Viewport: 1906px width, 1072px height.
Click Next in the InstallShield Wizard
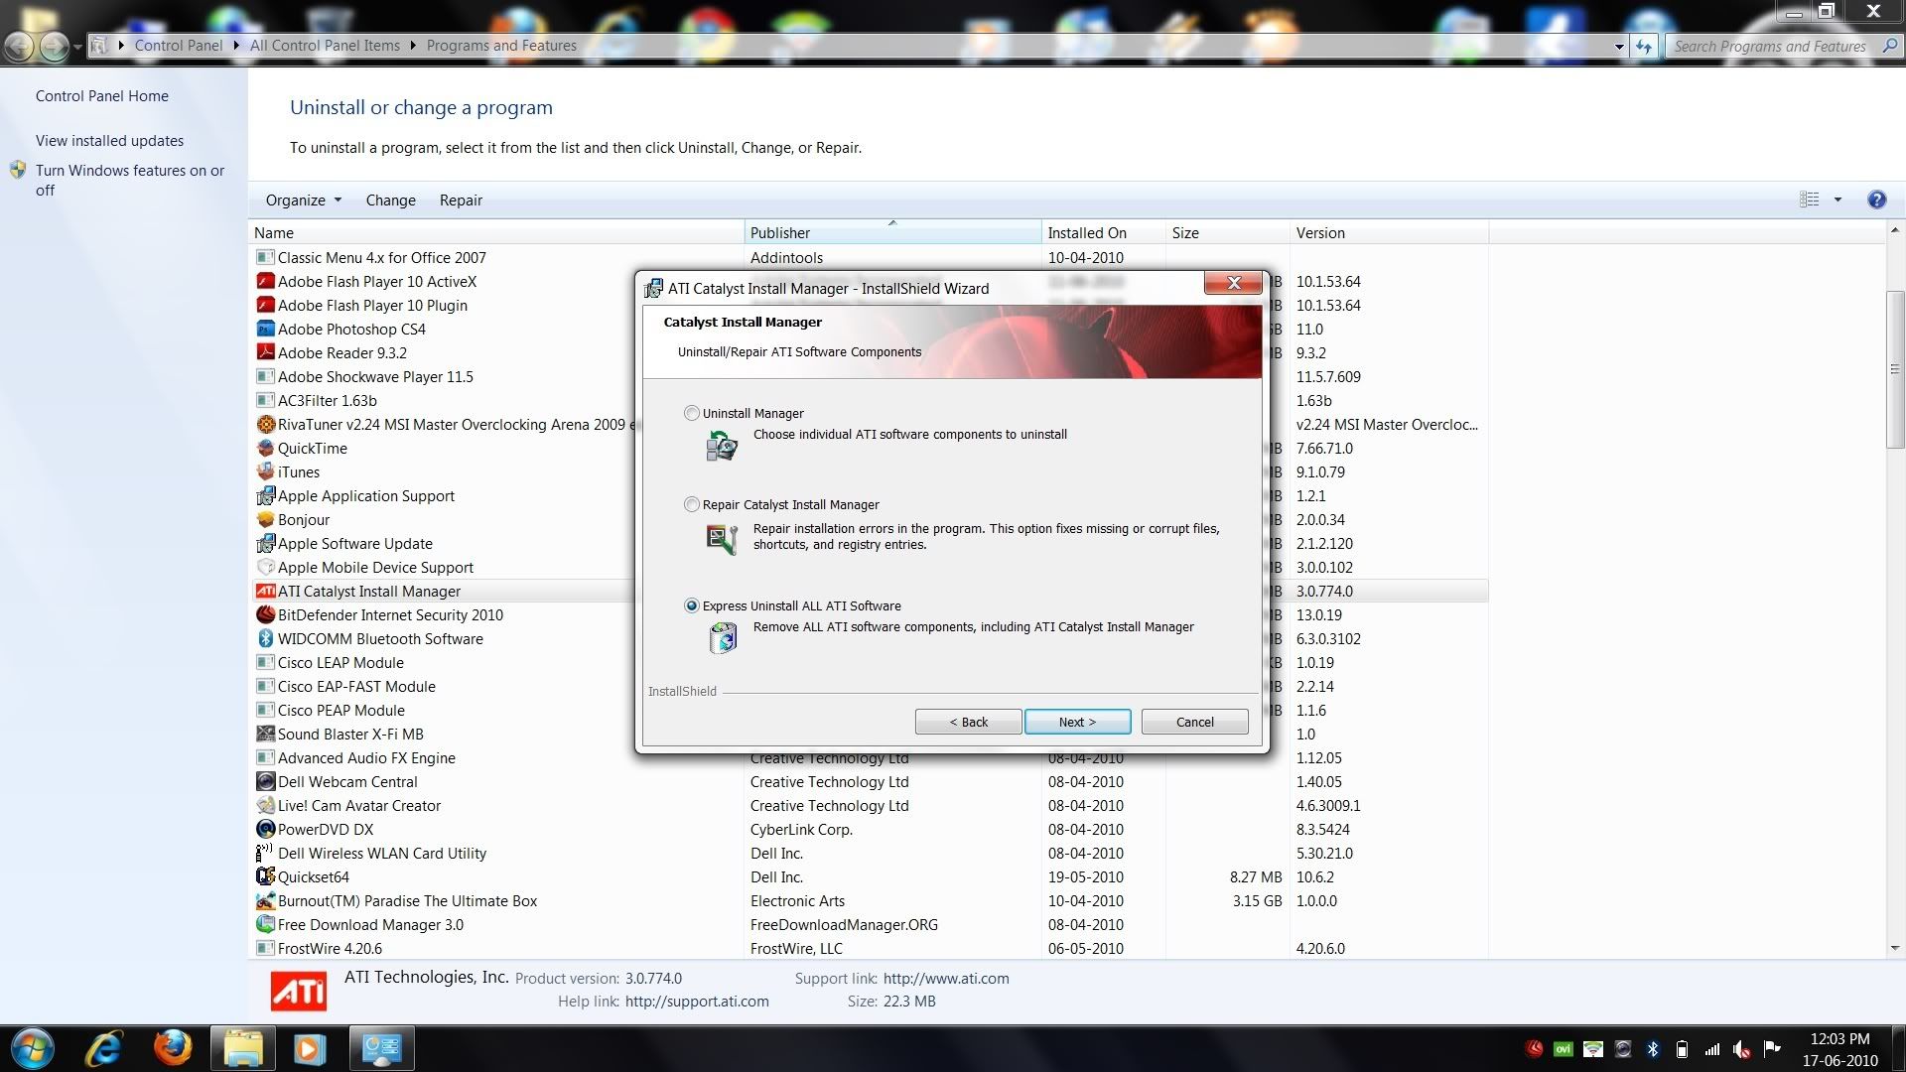tap(1077, 722)
